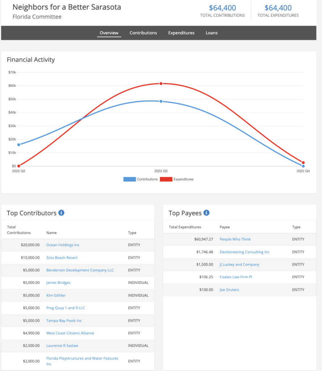Select the Loans tab

[212, 33]
